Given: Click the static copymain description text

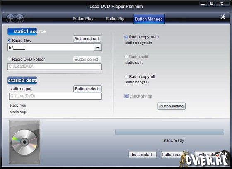Looking at the screenshot, I should (x=138, y=43).
